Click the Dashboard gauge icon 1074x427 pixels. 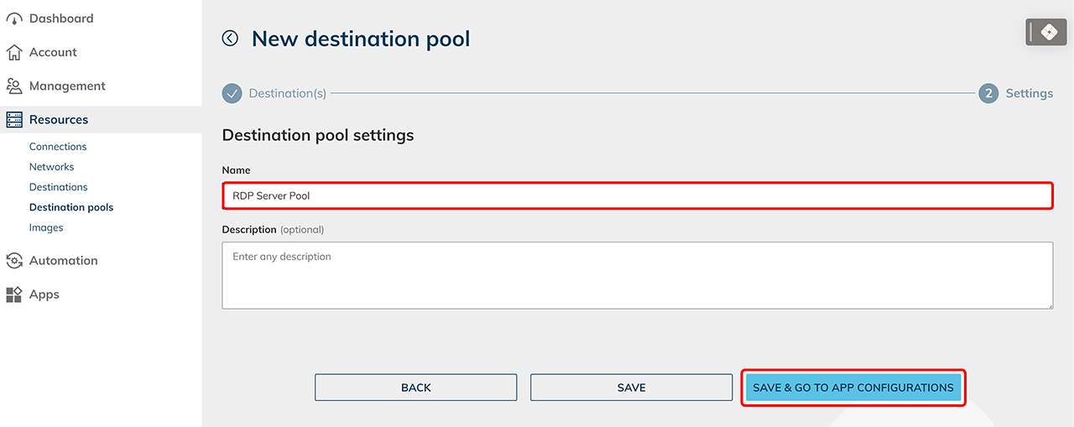point(14,18)
